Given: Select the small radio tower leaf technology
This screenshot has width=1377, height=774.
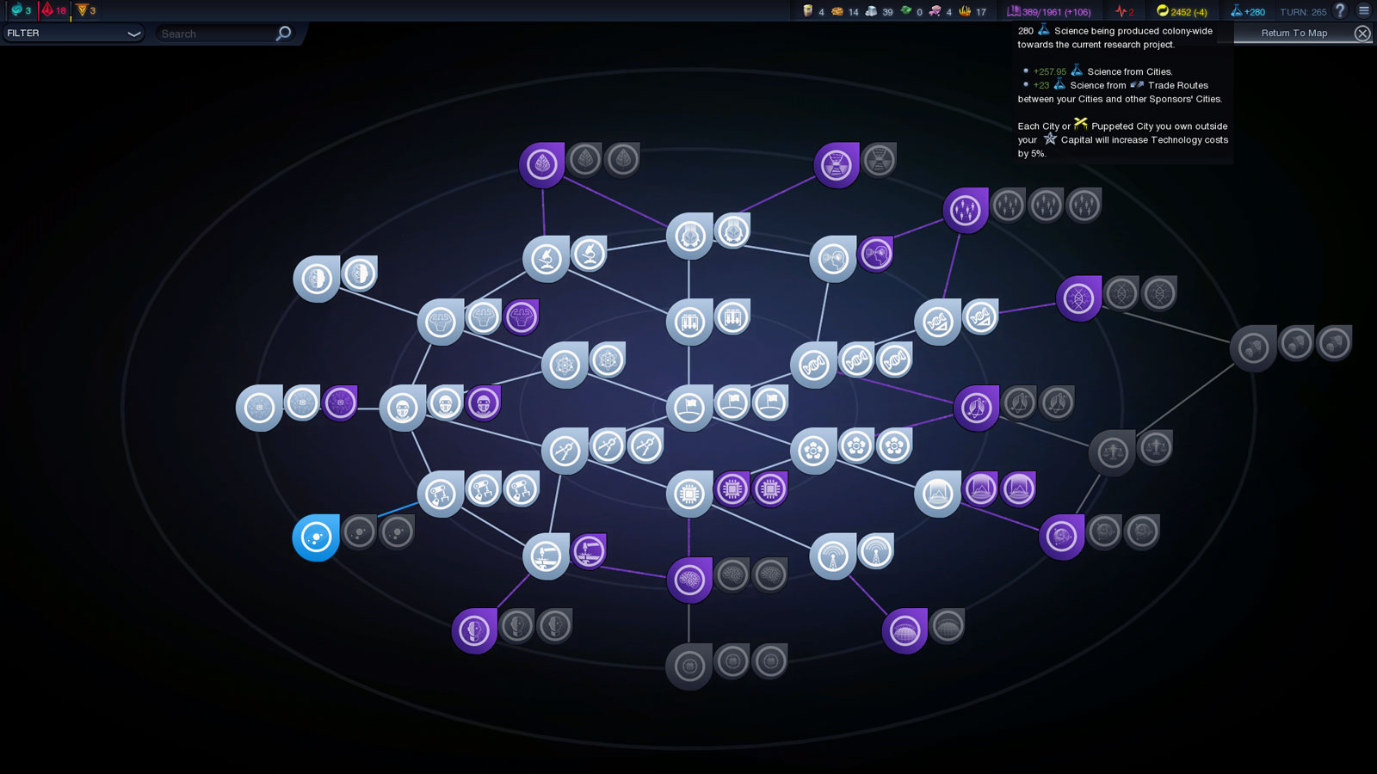Looking at the screenshot, I should (x=875, y=550).
